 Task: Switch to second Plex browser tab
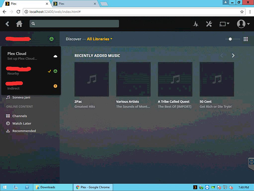point(75,4)
